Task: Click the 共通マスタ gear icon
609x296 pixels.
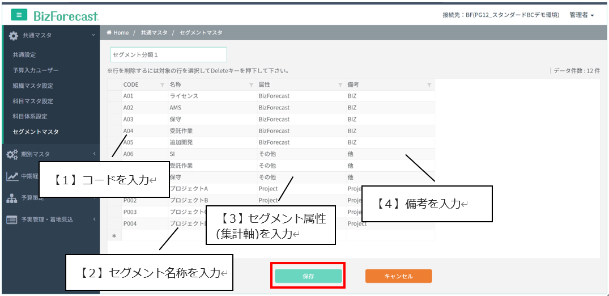Action: [14, 36]
